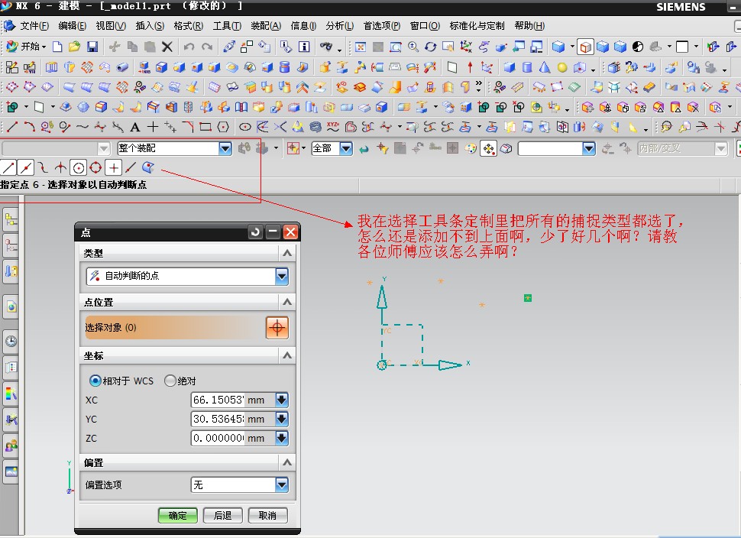Screen dimensions: 741x538
Task: Select the Text tool with letter A
Action: [135, 127]
